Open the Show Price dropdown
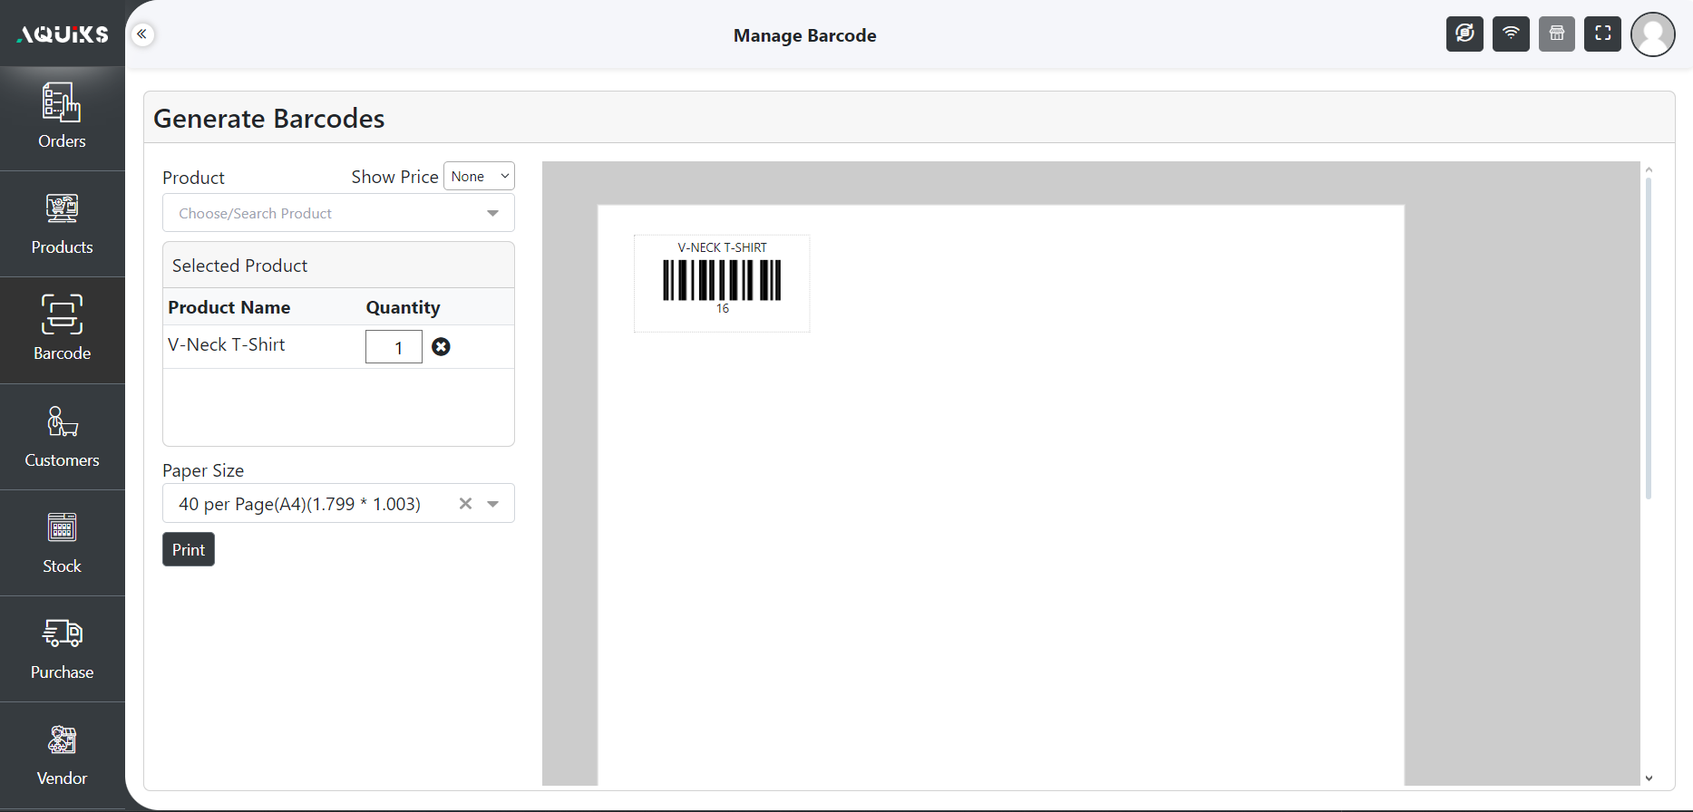This screenshot has width=1693, height=812. (479, 176)
